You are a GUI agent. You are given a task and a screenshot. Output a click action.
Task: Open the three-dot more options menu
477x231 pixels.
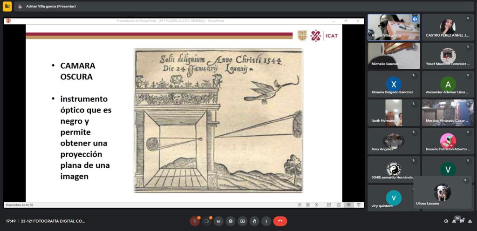tap(266, 221)
